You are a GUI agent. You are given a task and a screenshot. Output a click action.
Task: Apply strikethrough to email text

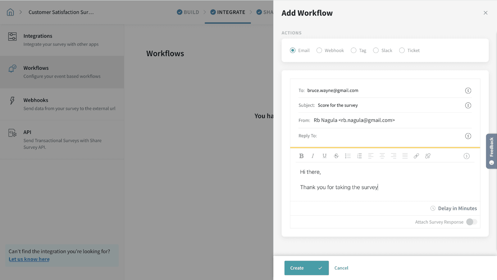(336, 156)
